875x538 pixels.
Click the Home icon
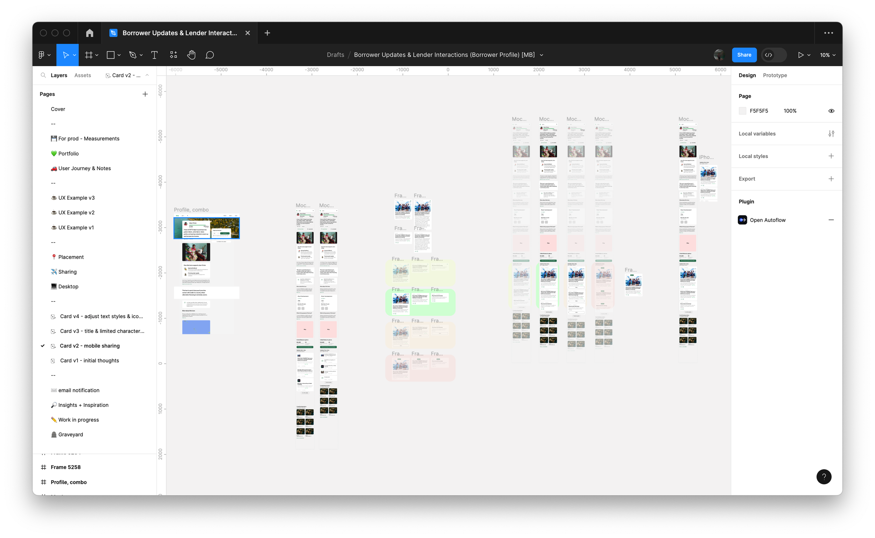tap(89, 33)
